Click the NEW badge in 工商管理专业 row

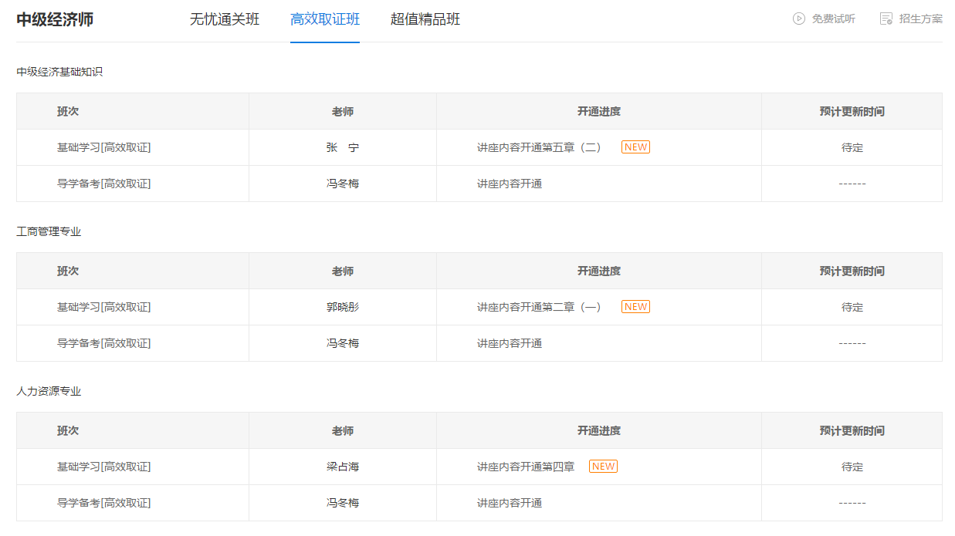tap(635, 306)
